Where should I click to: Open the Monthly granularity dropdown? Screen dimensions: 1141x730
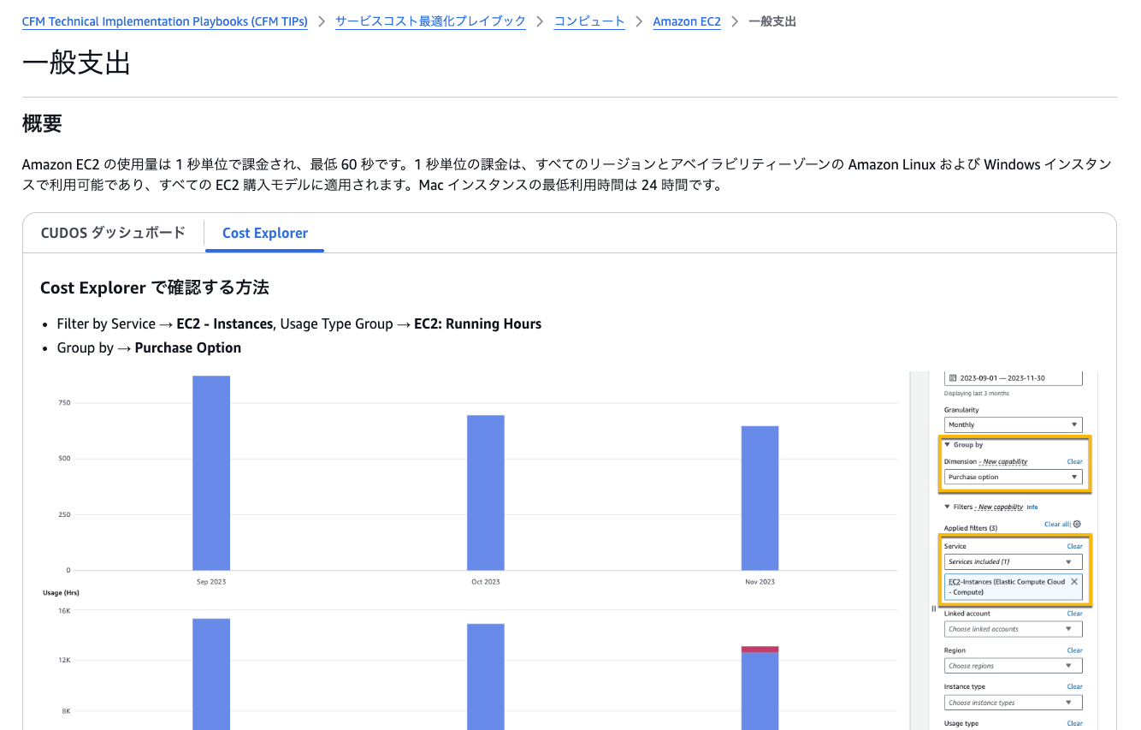tap(1014, 424)
